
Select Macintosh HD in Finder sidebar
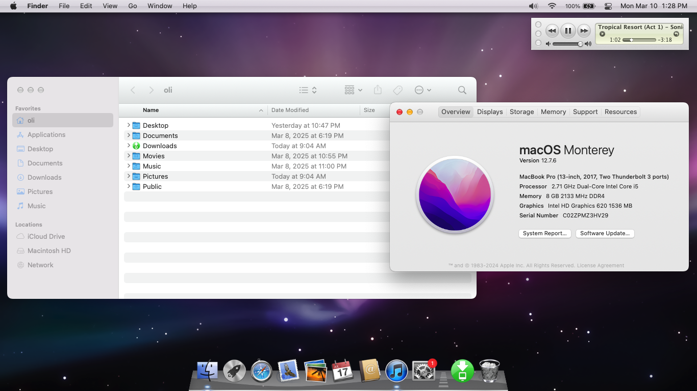pos(63,250)
